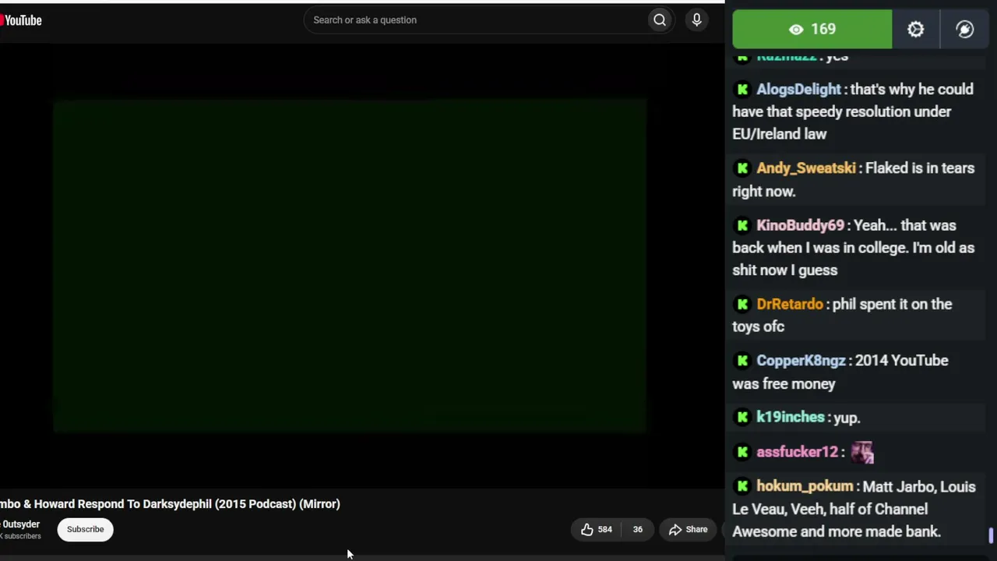
Task: Click the search magnifier icon
Action: pos(660,20)
